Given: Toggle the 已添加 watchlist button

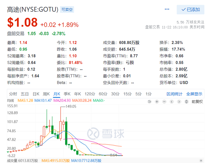Looking at the screenshot, I should pyautogui.click(x=190, y=10).
